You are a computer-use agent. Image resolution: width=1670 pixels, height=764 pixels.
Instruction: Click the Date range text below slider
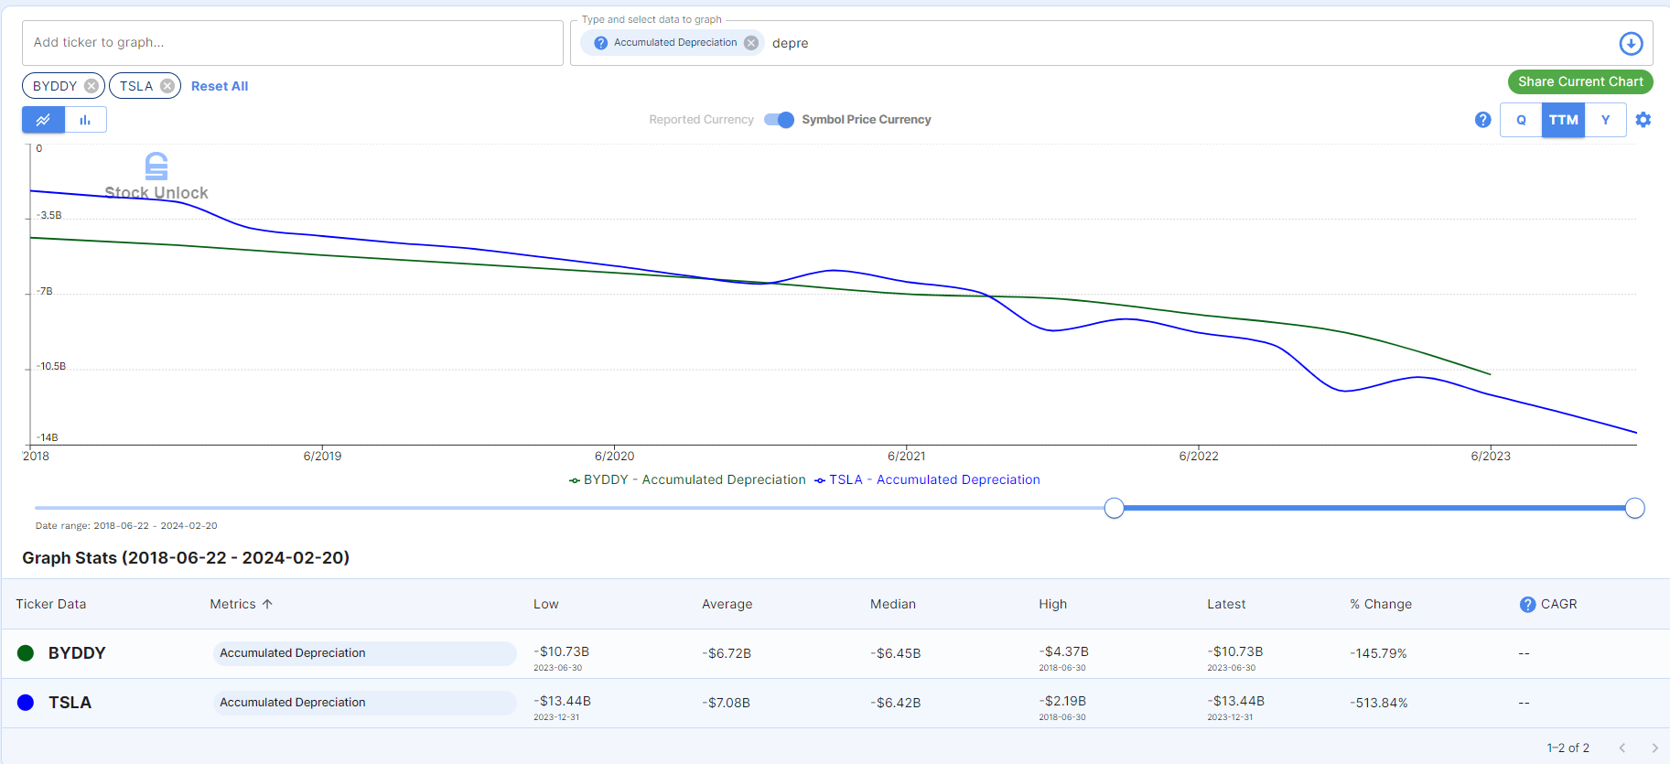click(x=126, y=526)
